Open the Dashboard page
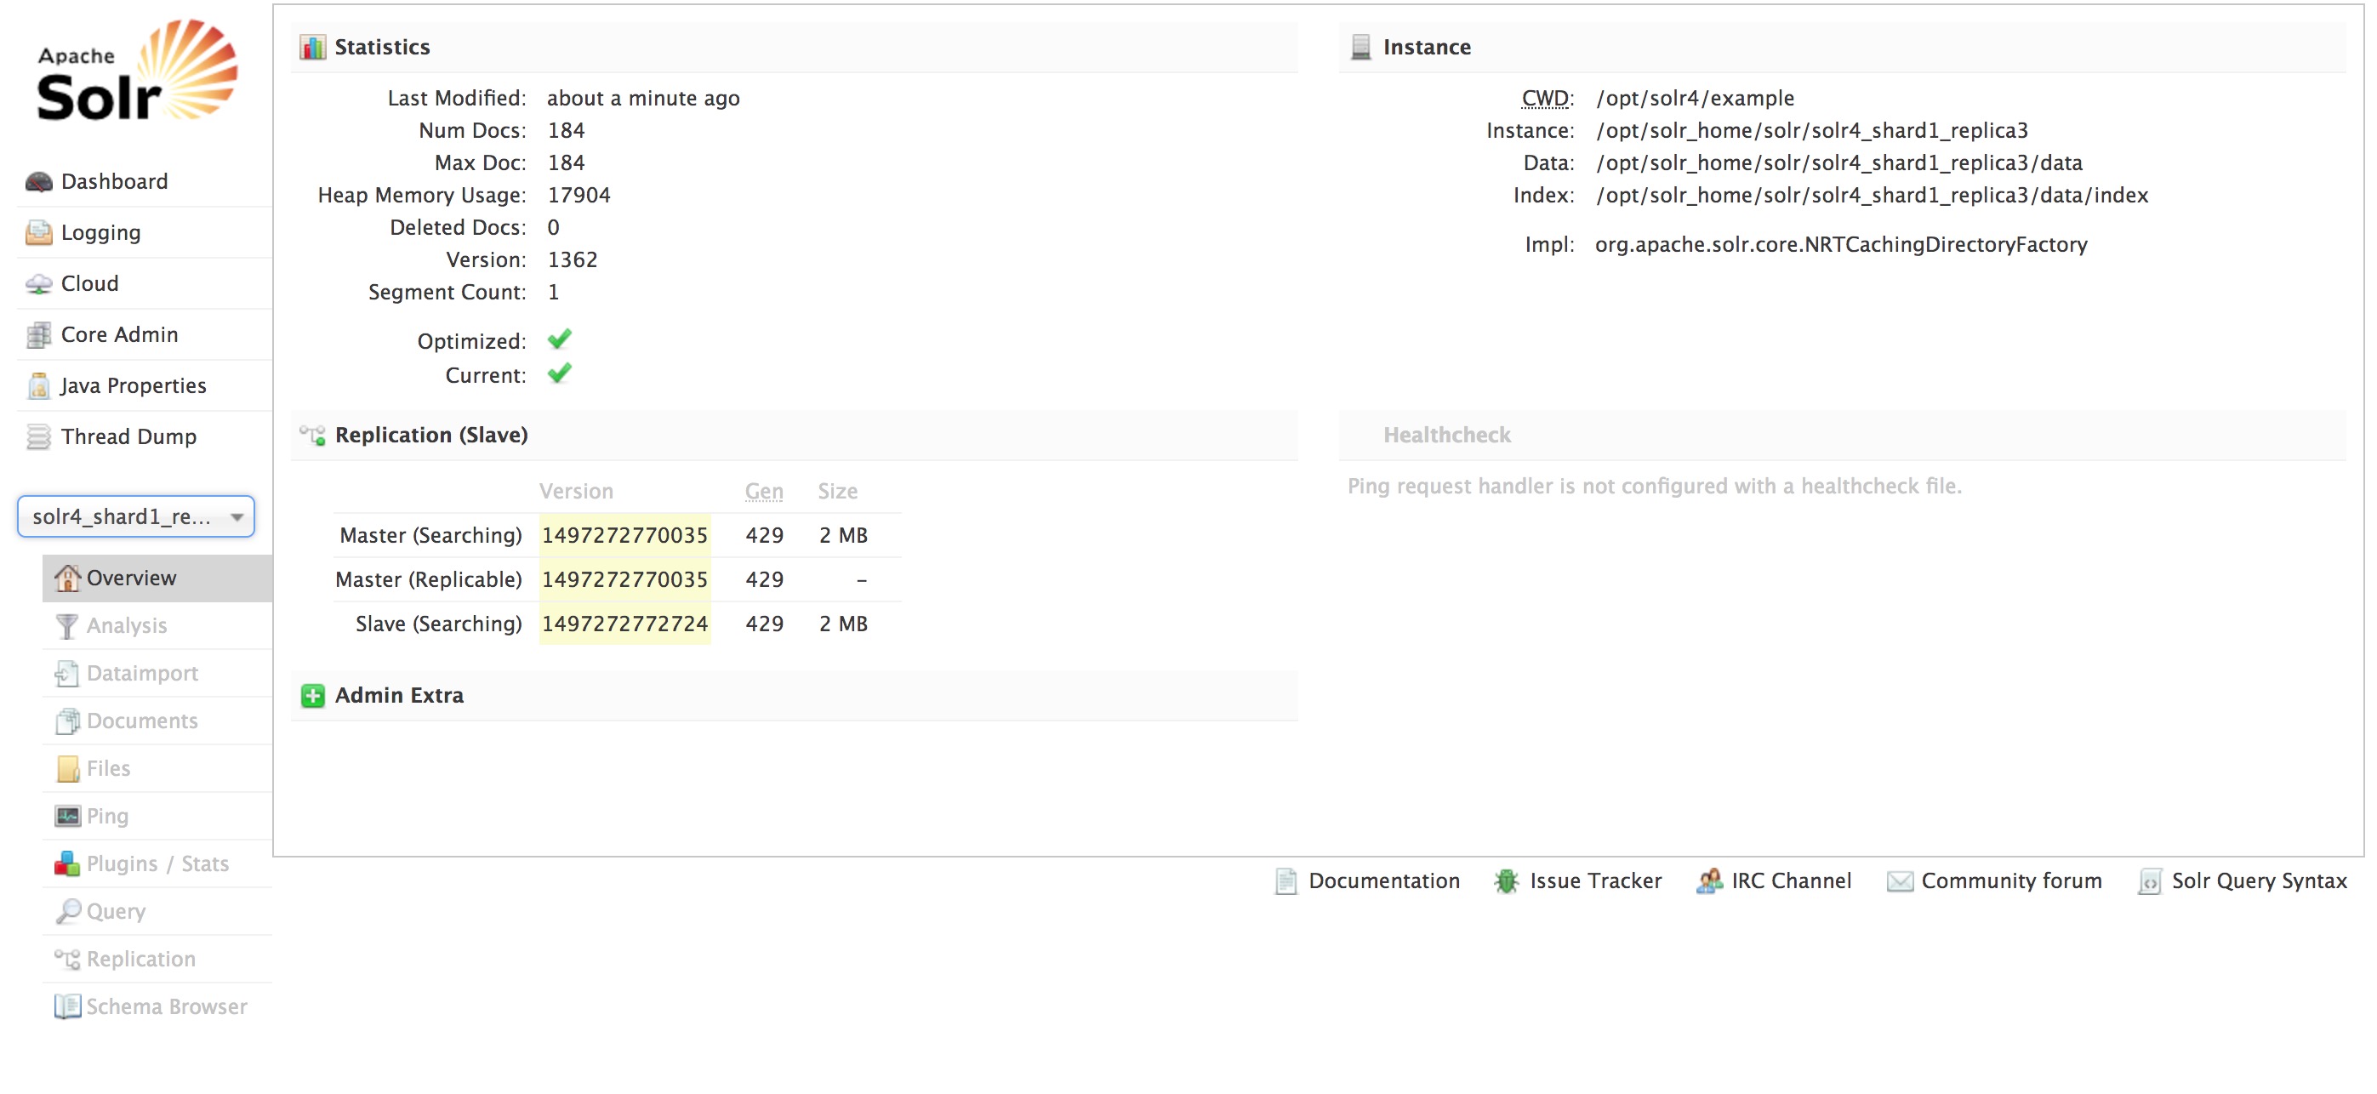The image size is (2377, 1094). point(114,182)
